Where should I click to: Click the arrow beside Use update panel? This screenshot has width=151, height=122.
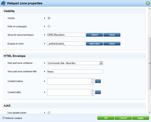coord(45,113)
